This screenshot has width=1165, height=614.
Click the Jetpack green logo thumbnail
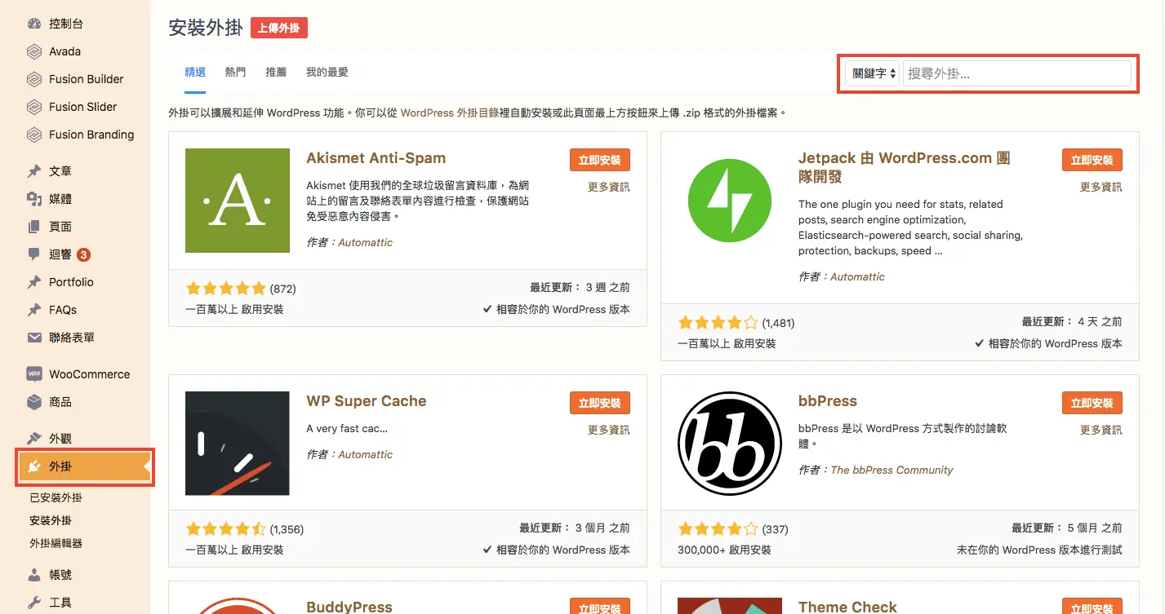730,201
